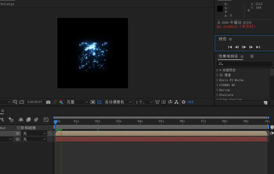
Task: Toggle hide shy layers icon
Action: pos(21,120)
